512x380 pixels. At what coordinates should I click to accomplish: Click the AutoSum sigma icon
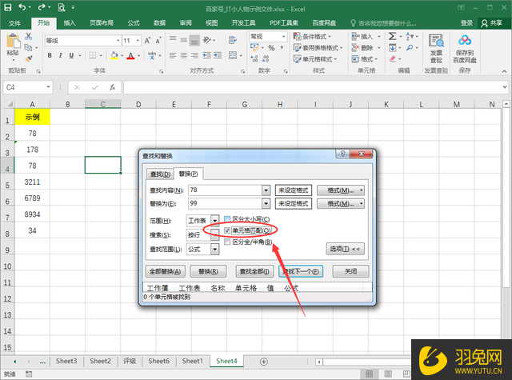coord(393,36)
